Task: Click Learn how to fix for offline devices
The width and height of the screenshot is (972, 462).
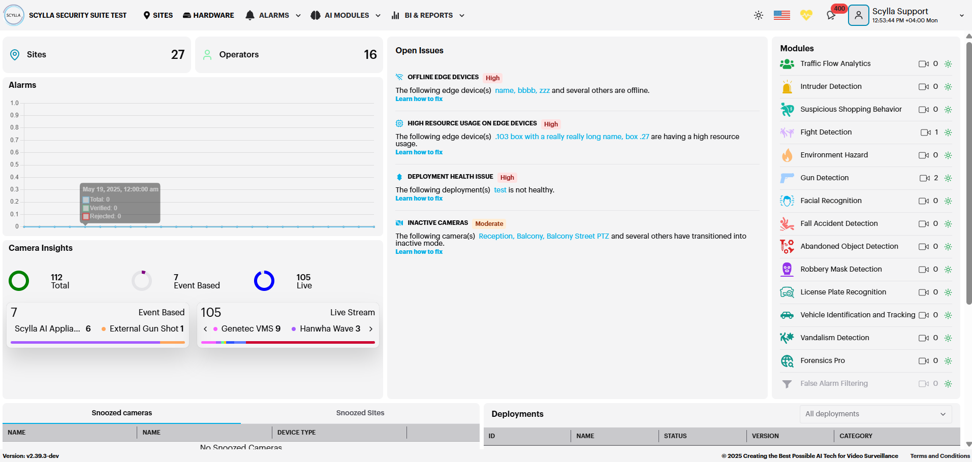Action: click(419, 99)
